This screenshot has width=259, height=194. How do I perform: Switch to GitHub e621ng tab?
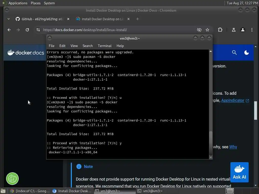(x=40, y=19)
